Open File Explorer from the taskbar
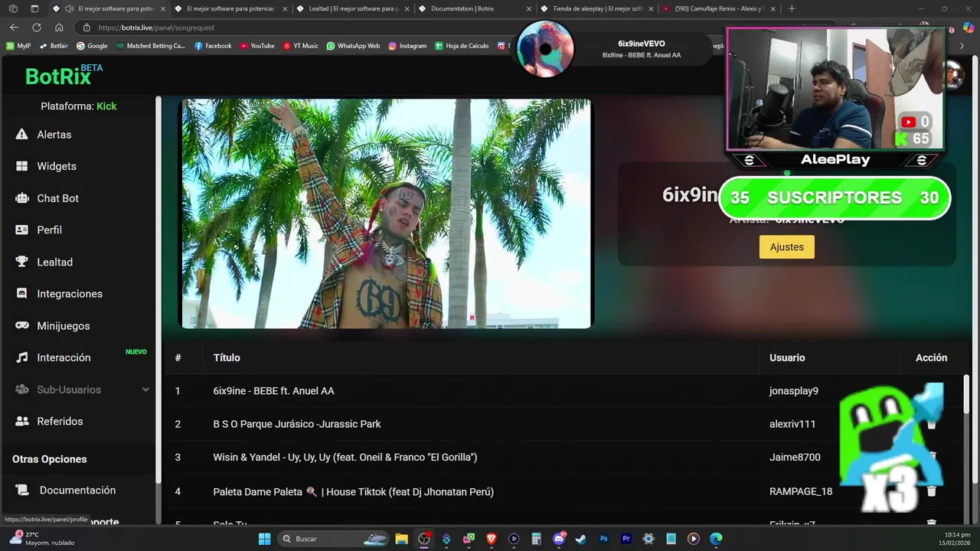Viewport: 980px width, 551px height. (x=401, y=539)
